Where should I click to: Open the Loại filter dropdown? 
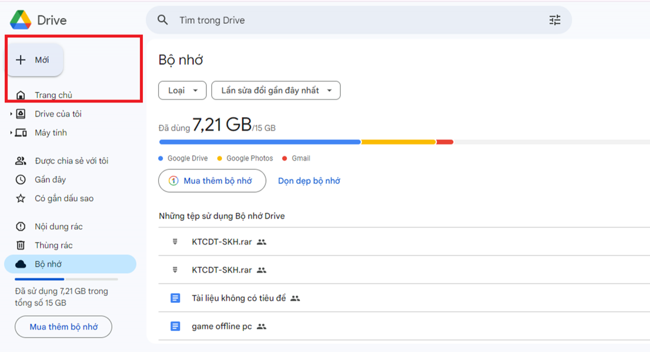point(183,90)
